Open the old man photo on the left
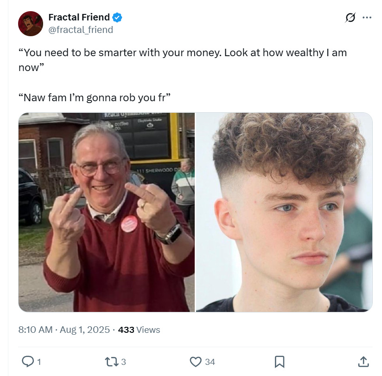The height and width of the screenshot is (376, 382). pyautogui.click(x=107, y=212)
